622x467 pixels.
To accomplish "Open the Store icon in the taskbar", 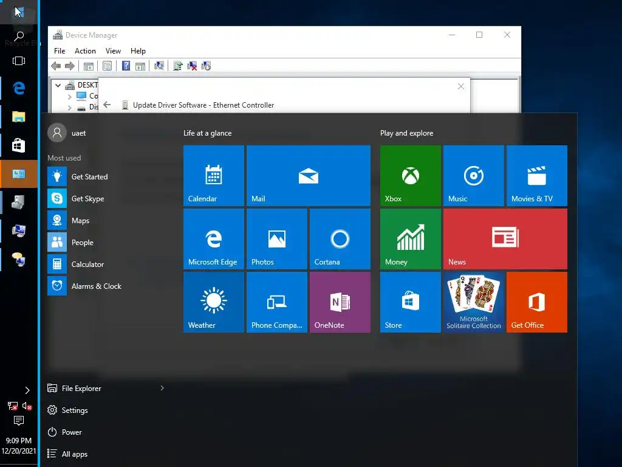I will tap(19, 145).
